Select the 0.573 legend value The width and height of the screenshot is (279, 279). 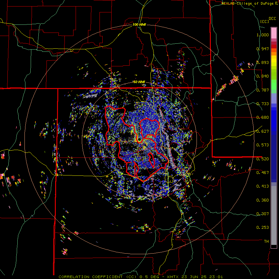pos(263,145)
